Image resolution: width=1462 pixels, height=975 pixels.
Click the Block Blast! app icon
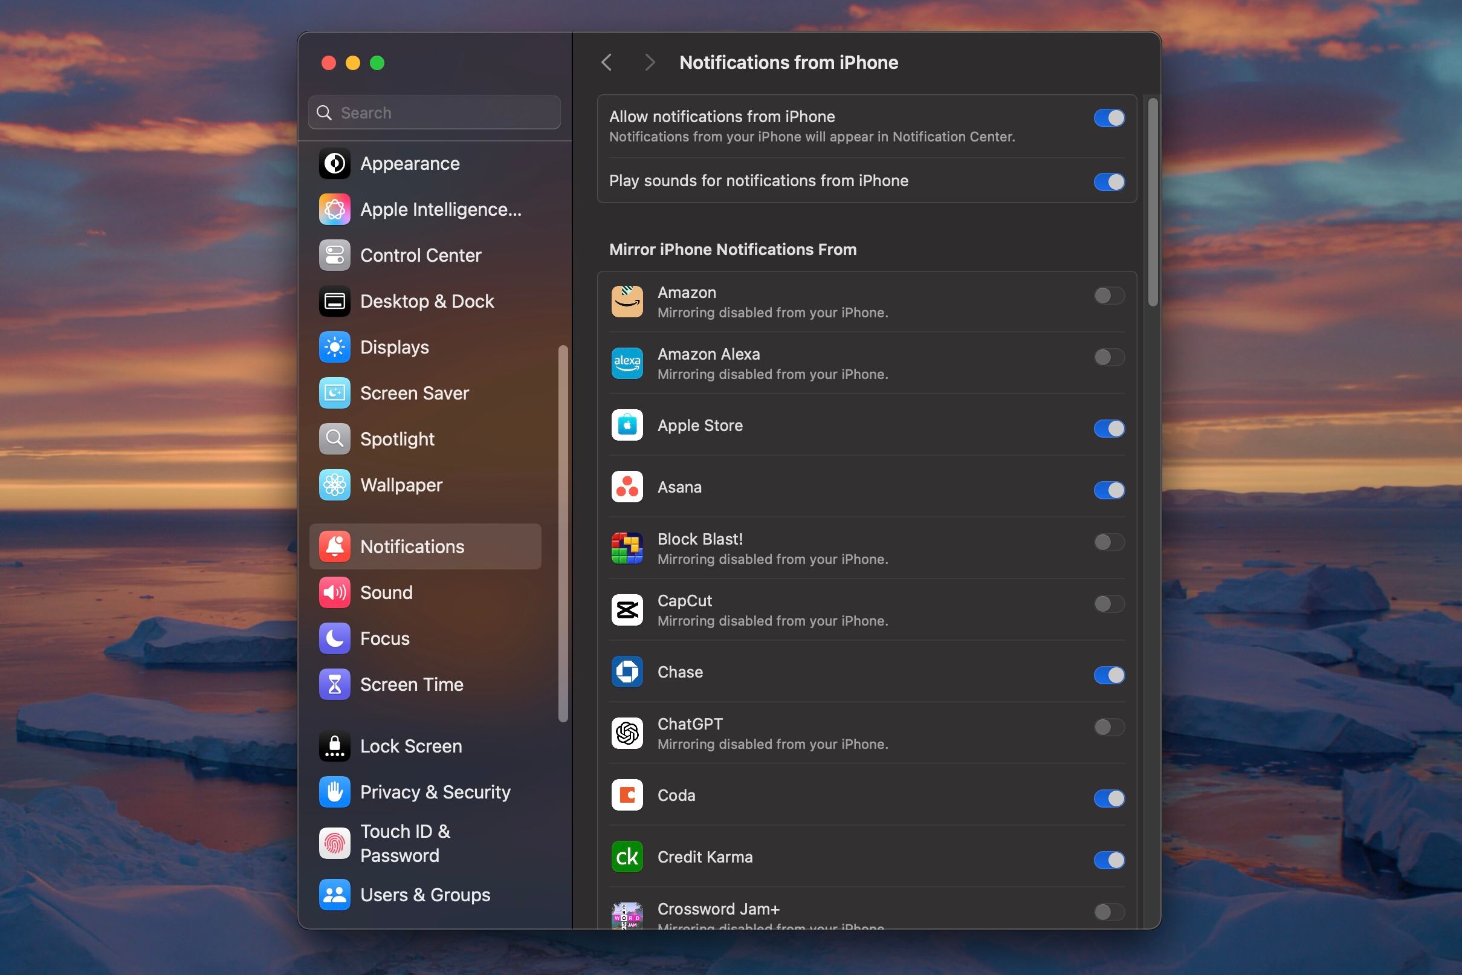tap(627, 548)
